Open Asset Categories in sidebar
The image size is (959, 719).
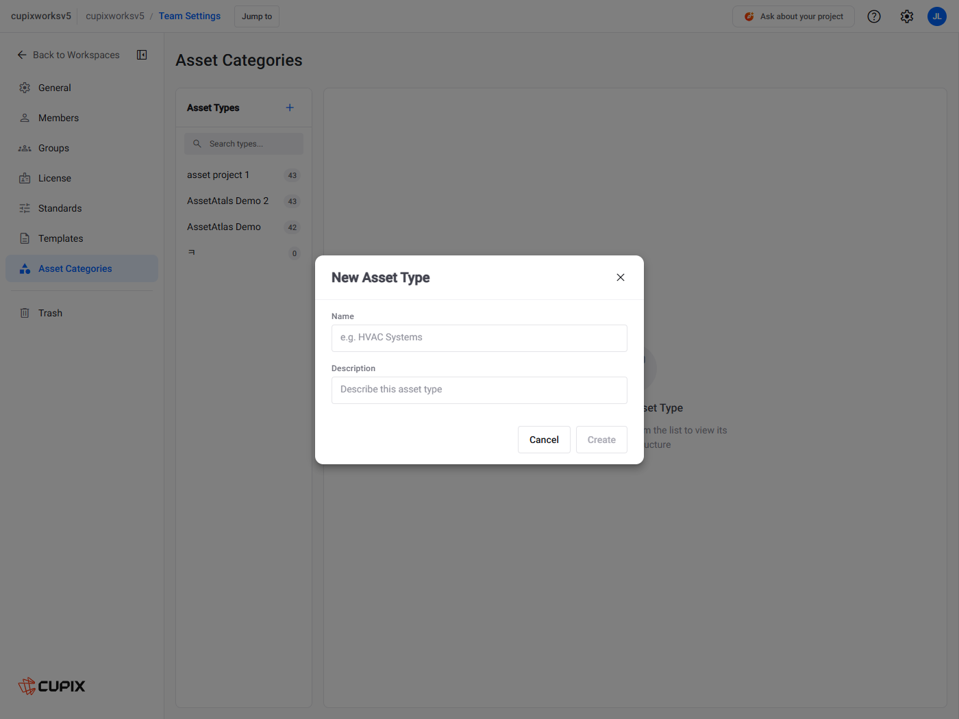coord(82,268)
